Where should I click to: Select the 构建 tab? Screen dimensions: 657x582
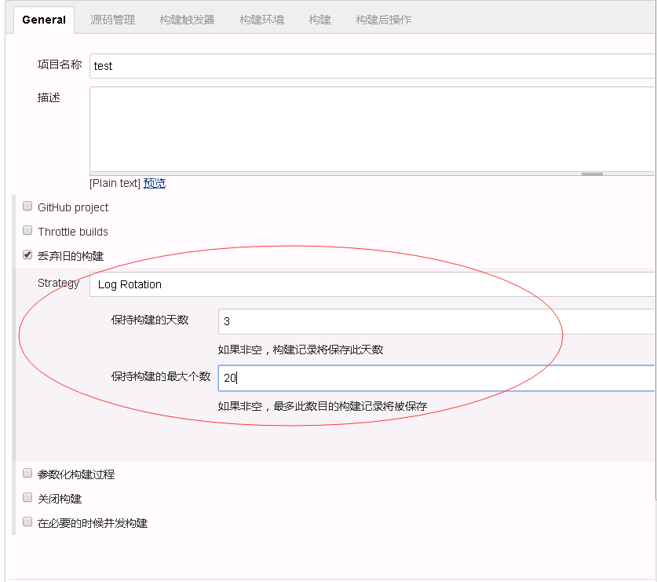tap(320, 20)
